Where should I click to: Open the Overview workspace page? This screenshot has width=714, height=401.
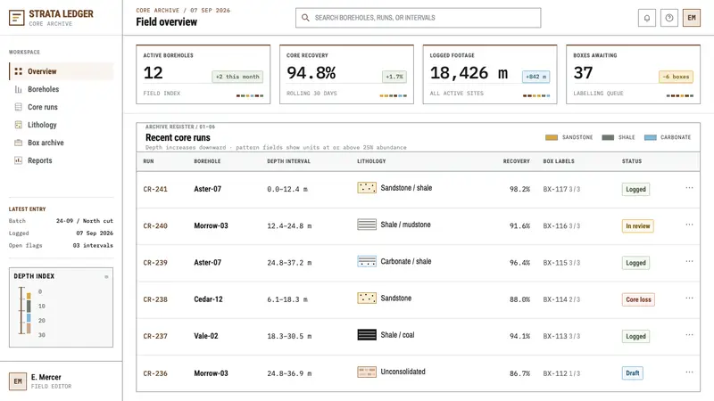point(61,71)
